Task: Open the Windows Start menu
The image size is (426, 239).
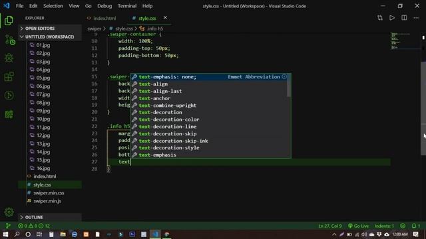Action: (5, 234)
